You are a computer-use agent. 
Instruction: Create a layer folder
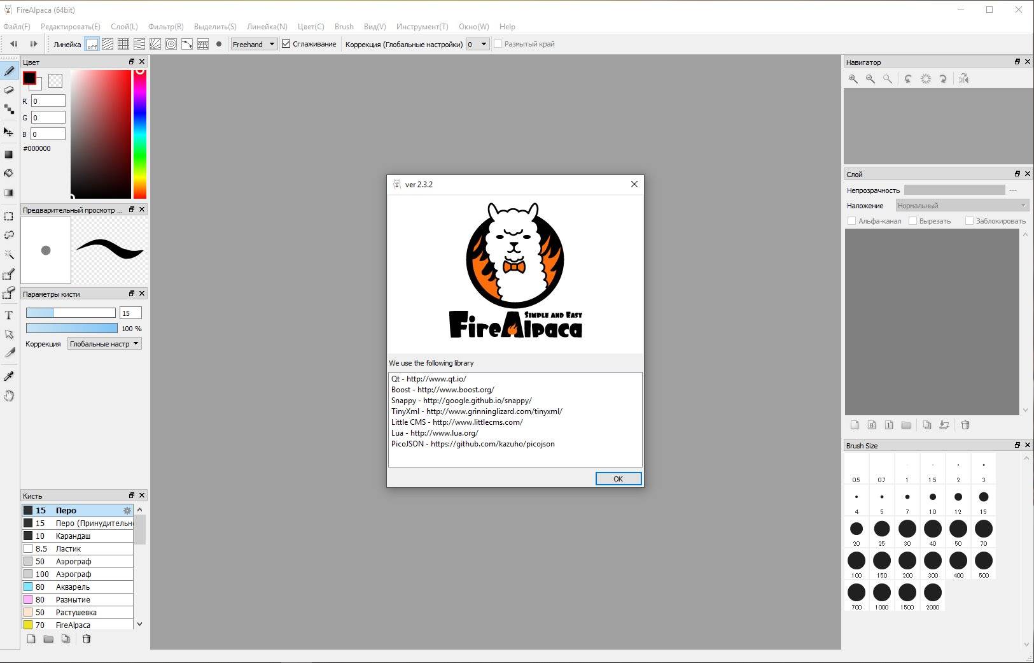point(906,425)
